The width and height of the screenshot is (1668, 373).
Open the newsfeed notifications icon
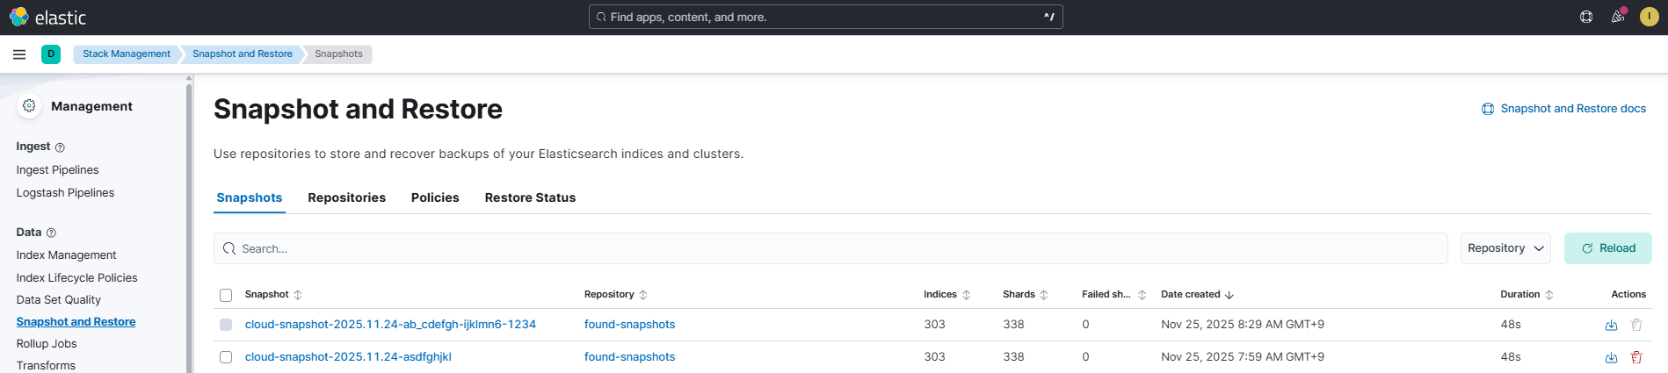coord(1617,17)
